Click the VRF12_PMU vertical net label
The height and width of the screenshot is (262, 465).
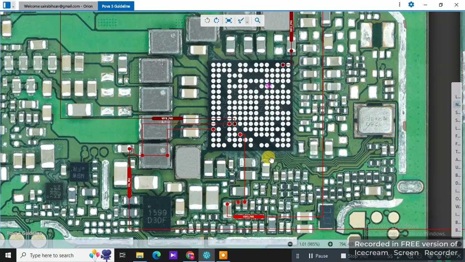click(x=291, y=27)
